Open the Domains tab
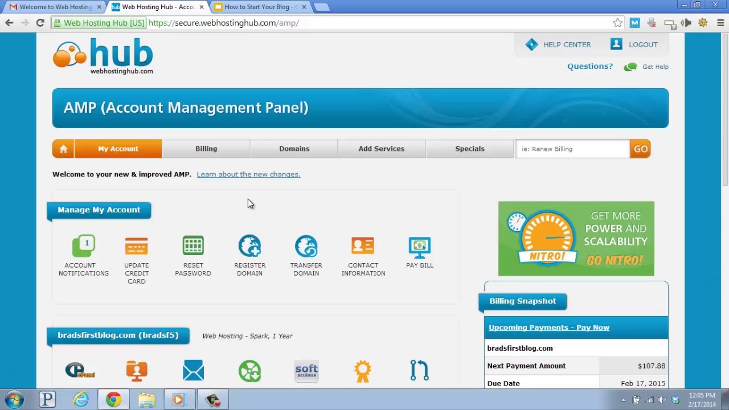 click(294, 149)
